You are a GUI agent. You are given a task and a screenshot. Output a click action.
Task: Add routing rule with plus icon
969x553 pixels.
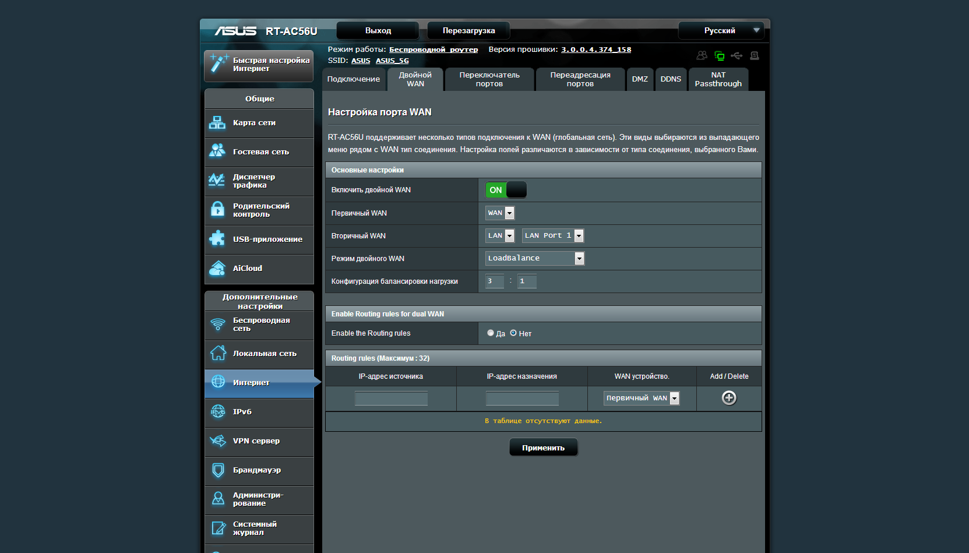coord(729,398)
